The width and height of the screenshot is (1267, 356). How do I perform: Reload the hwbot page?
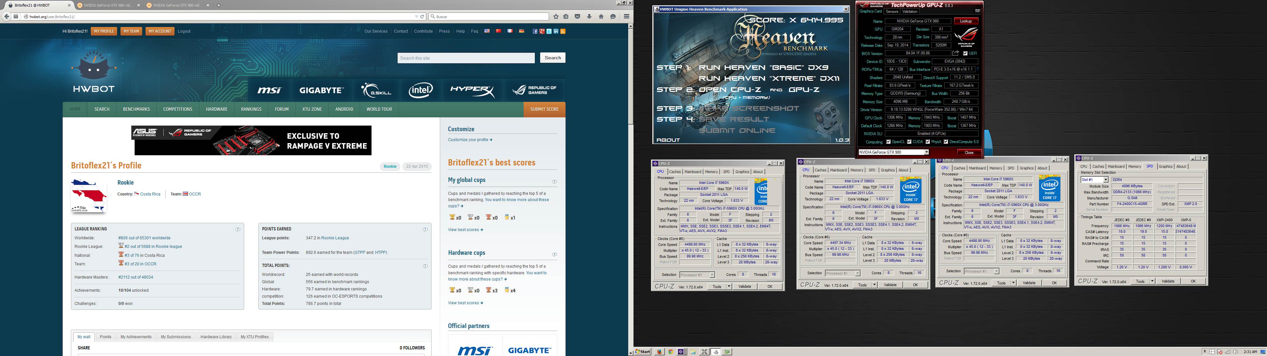(422, 17)
